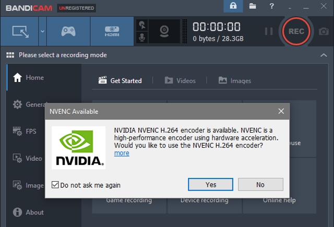Open the General settings gear icon
Image resolution: width=334 pixels, height=227 pixels.
coord(17,104)
